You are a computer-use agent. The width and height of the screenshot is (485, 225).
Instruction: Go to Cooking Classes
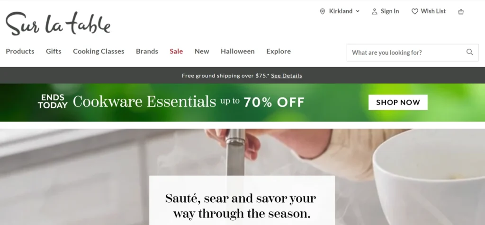[99, 51]
